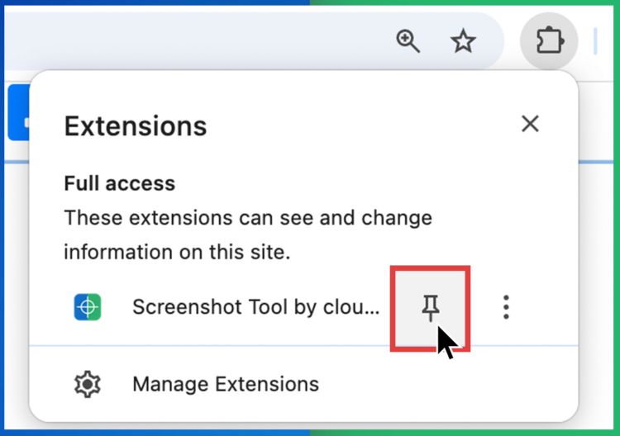Pin the Screenshot Tool extension
620x436 pixels.
(x=430, y=309)
